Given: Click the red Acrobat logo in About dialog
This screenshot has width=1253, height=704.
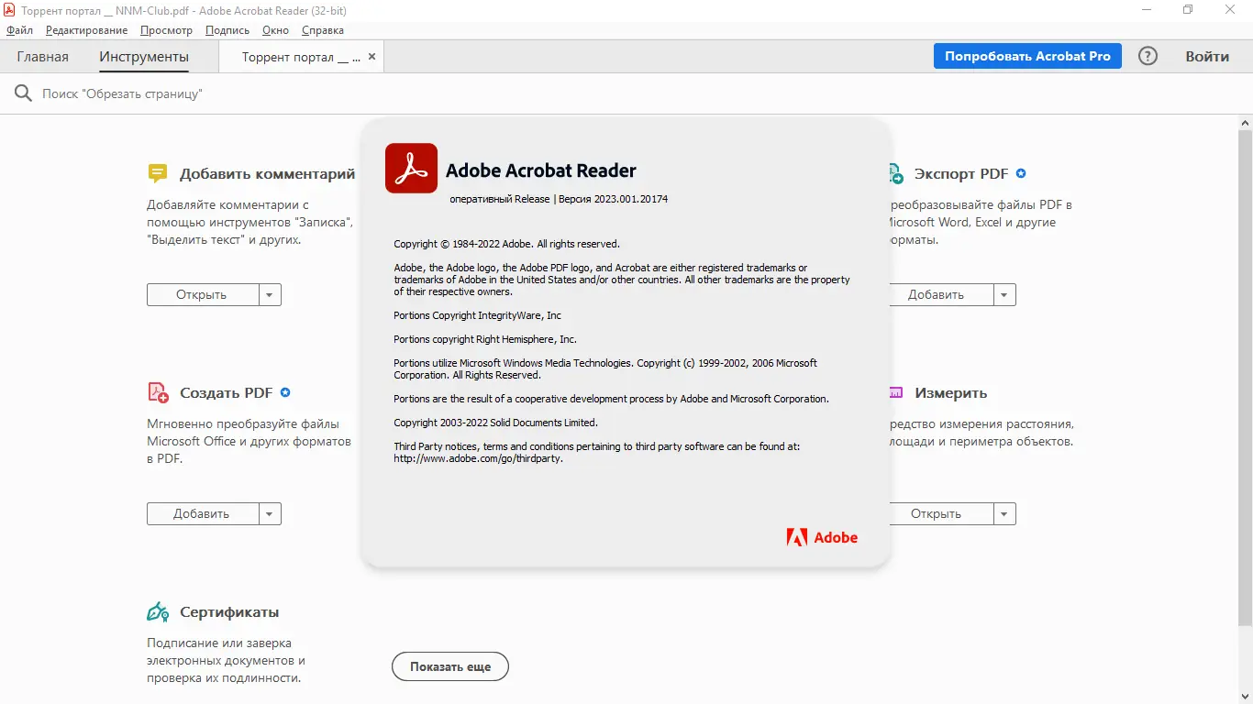Looking at the screenshot, I should click(x=411, y=168).
